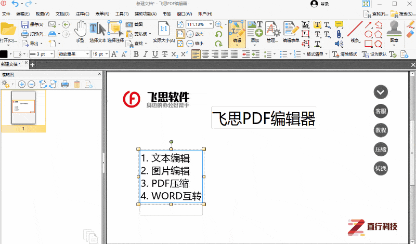Rotate view counter-clockwise with green arrow icon
Viewport: 416px width, 244px height.
[x=218, y=34]
